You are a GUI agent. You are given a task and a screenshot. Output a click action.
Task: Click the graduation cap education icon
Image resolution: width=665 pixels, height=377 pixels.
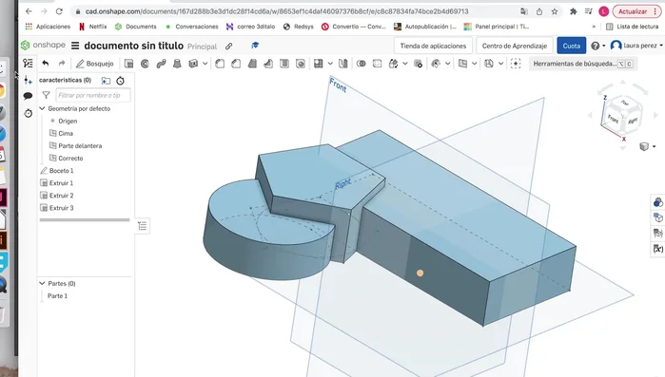coord(255,46)
